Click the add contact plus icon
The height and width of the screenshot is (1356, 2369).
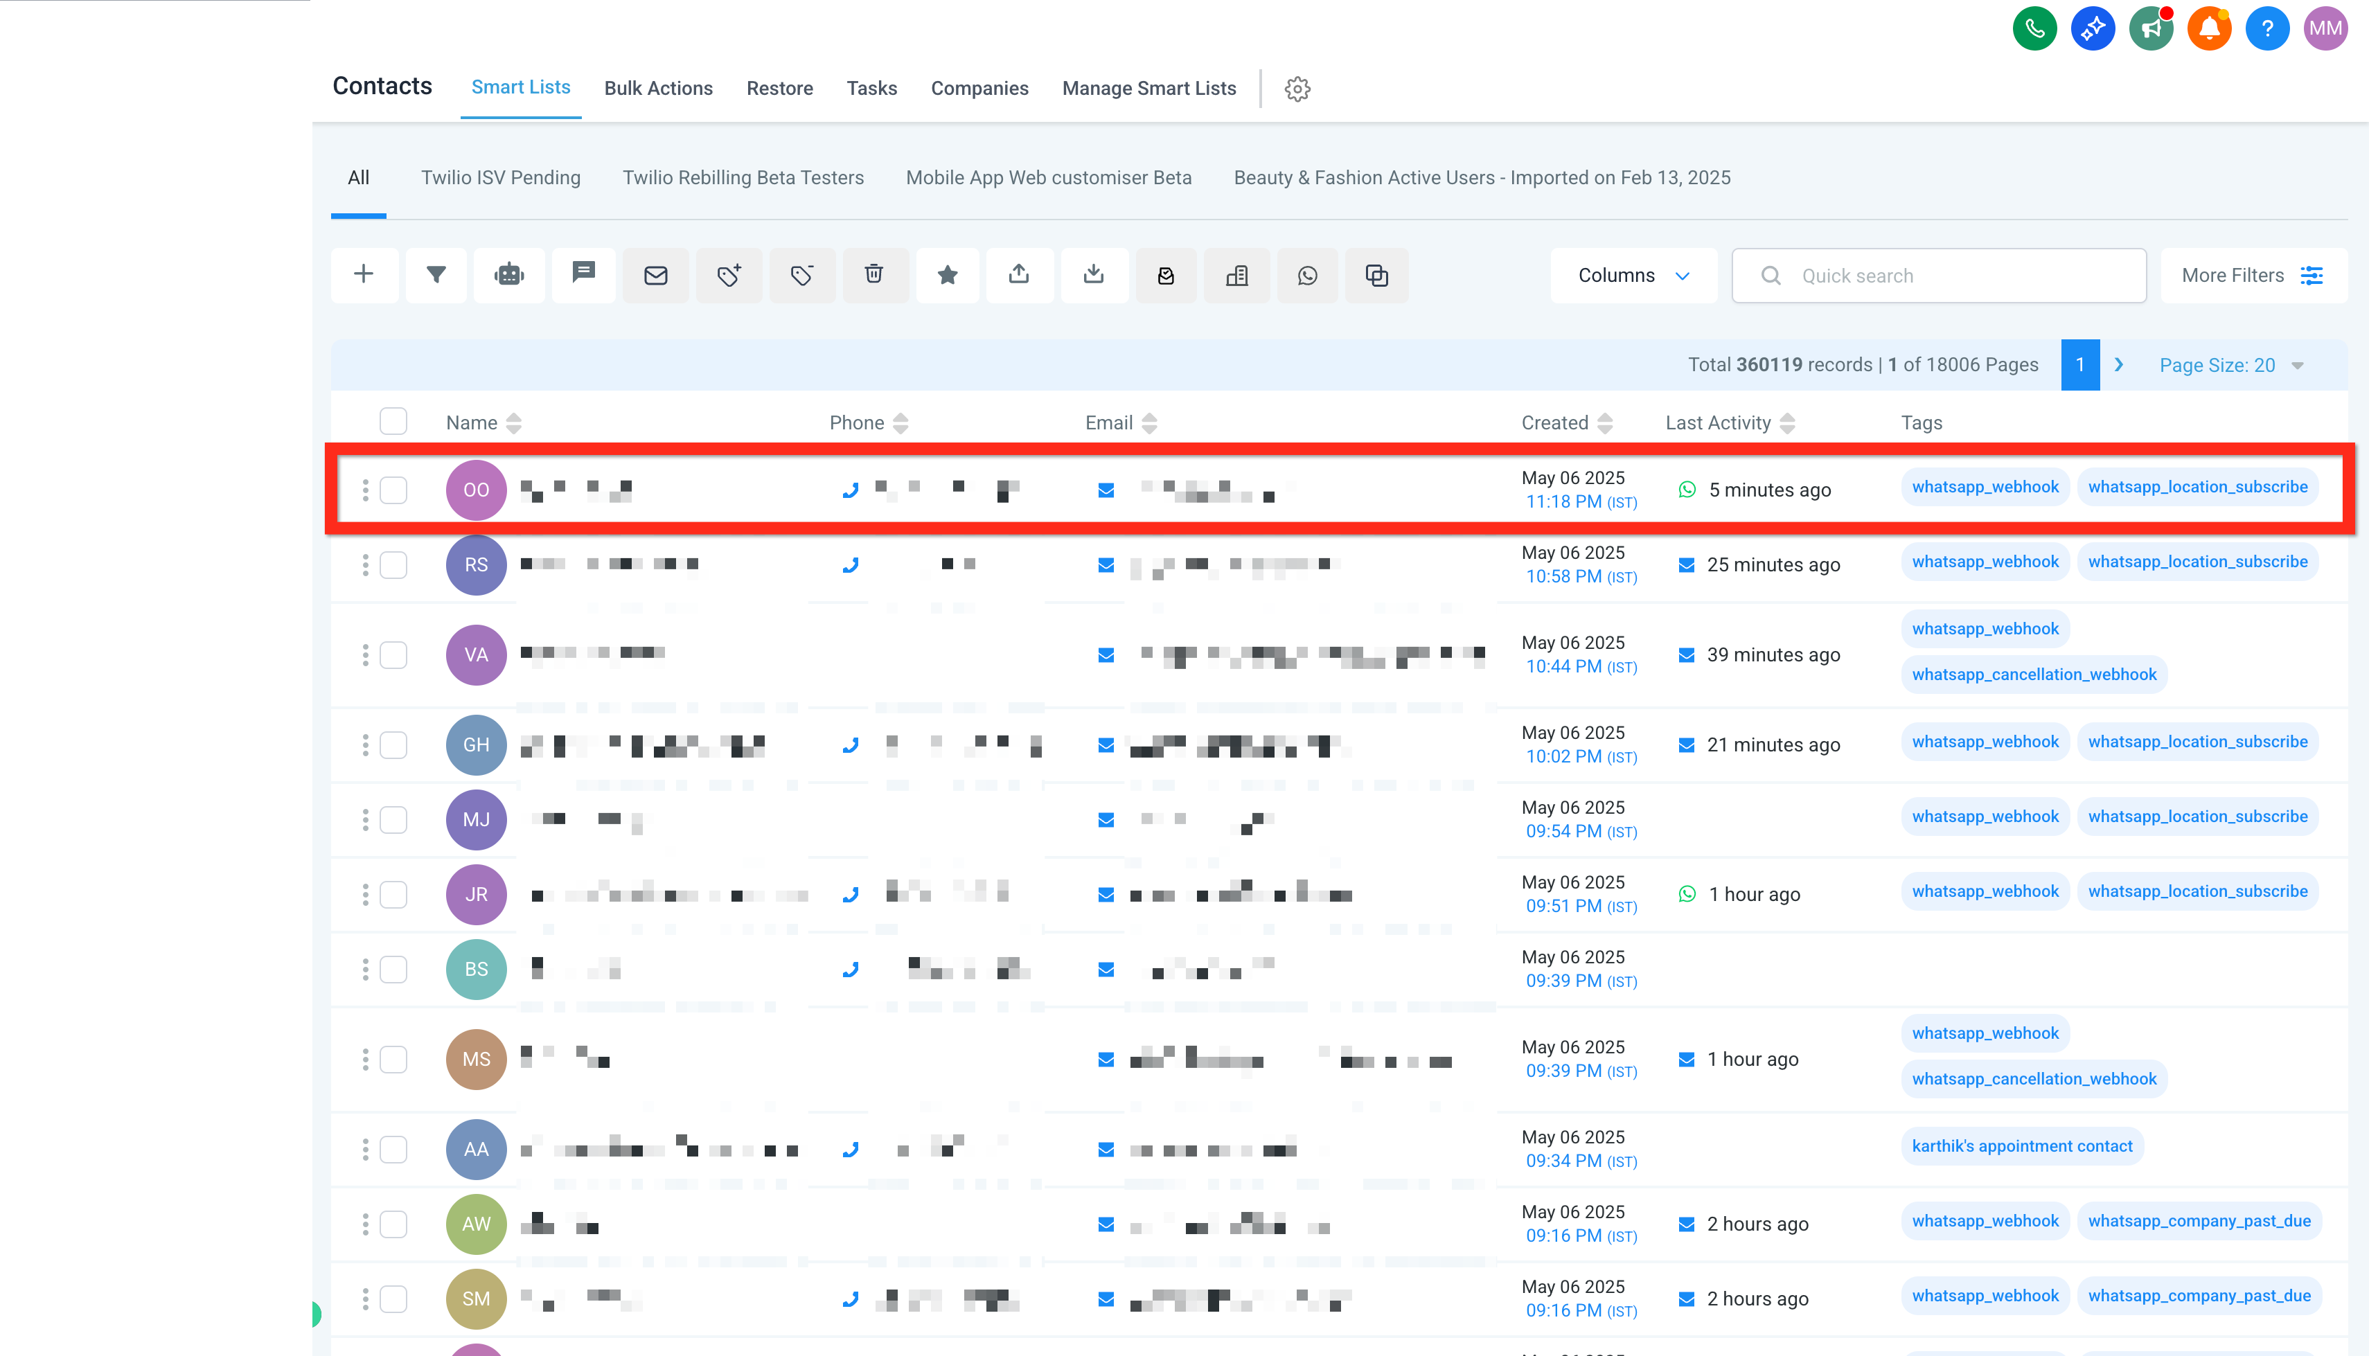pyautogui.click(x=364, y=275)
